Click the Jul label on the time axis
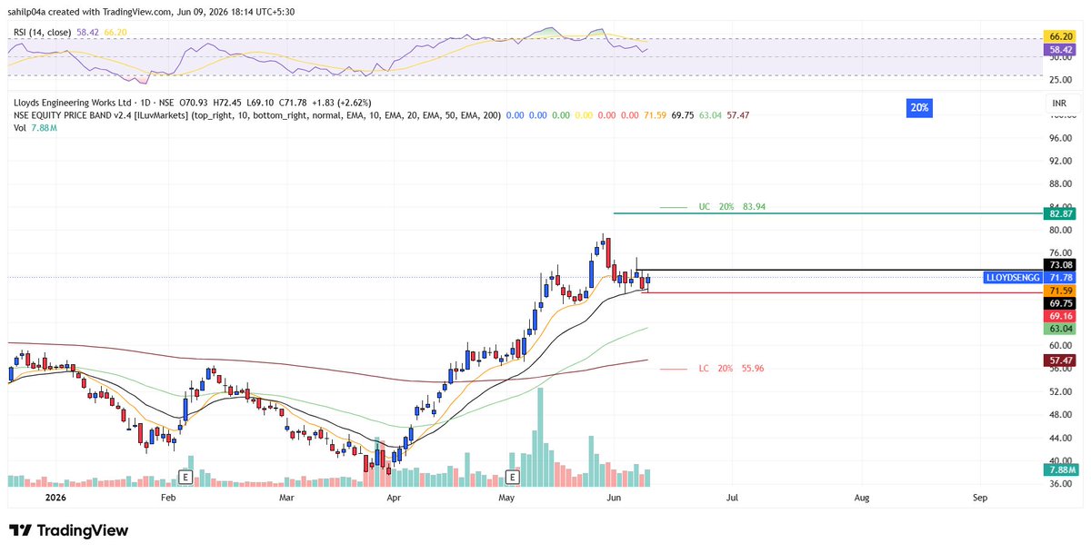The image size is (1091, 553). (730, 499)
